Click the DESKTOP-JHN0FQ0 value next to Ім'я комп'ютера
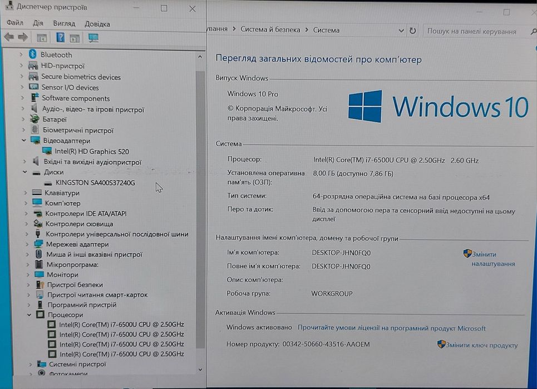 point(341,252)
